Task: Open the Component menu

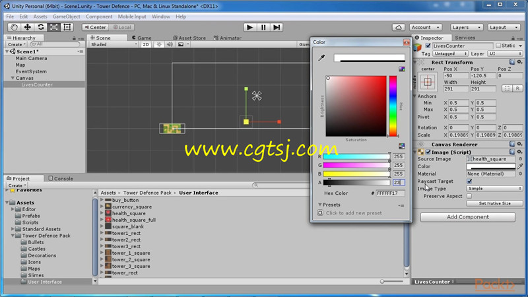Action: (98, 16)
